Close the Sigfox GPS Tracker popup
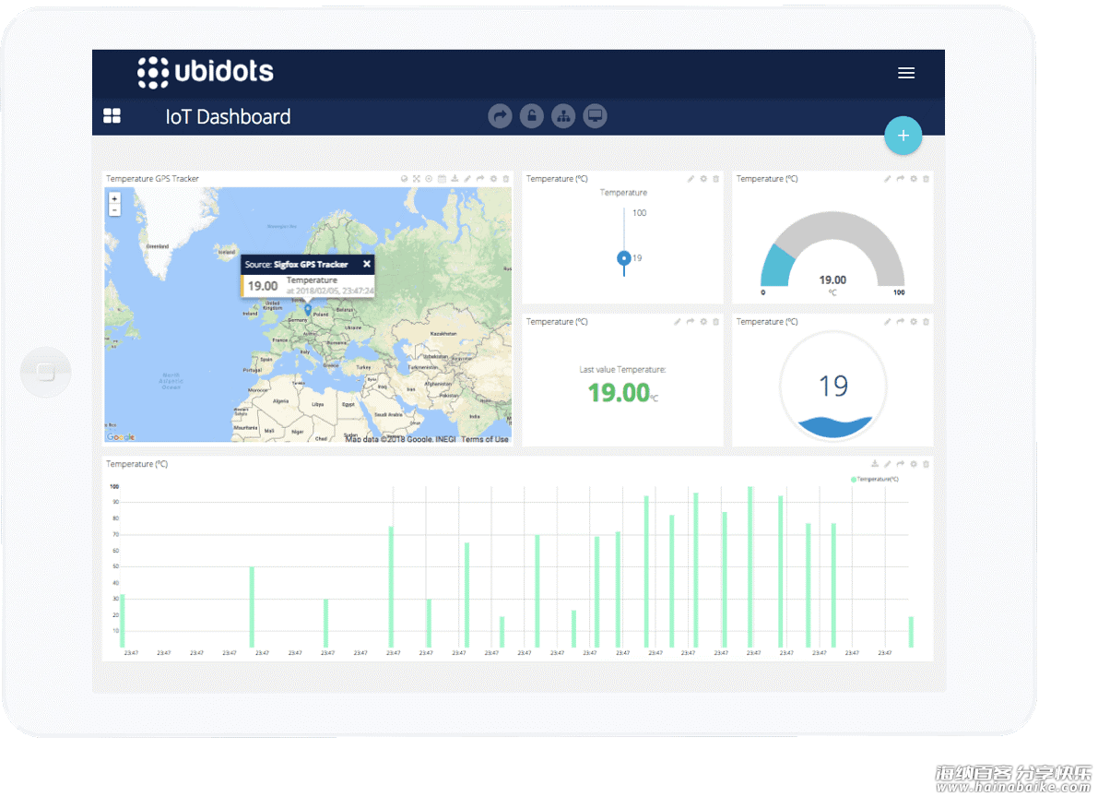The height and width of the screenshot is (797, 1098). click(x=366, y=264)
